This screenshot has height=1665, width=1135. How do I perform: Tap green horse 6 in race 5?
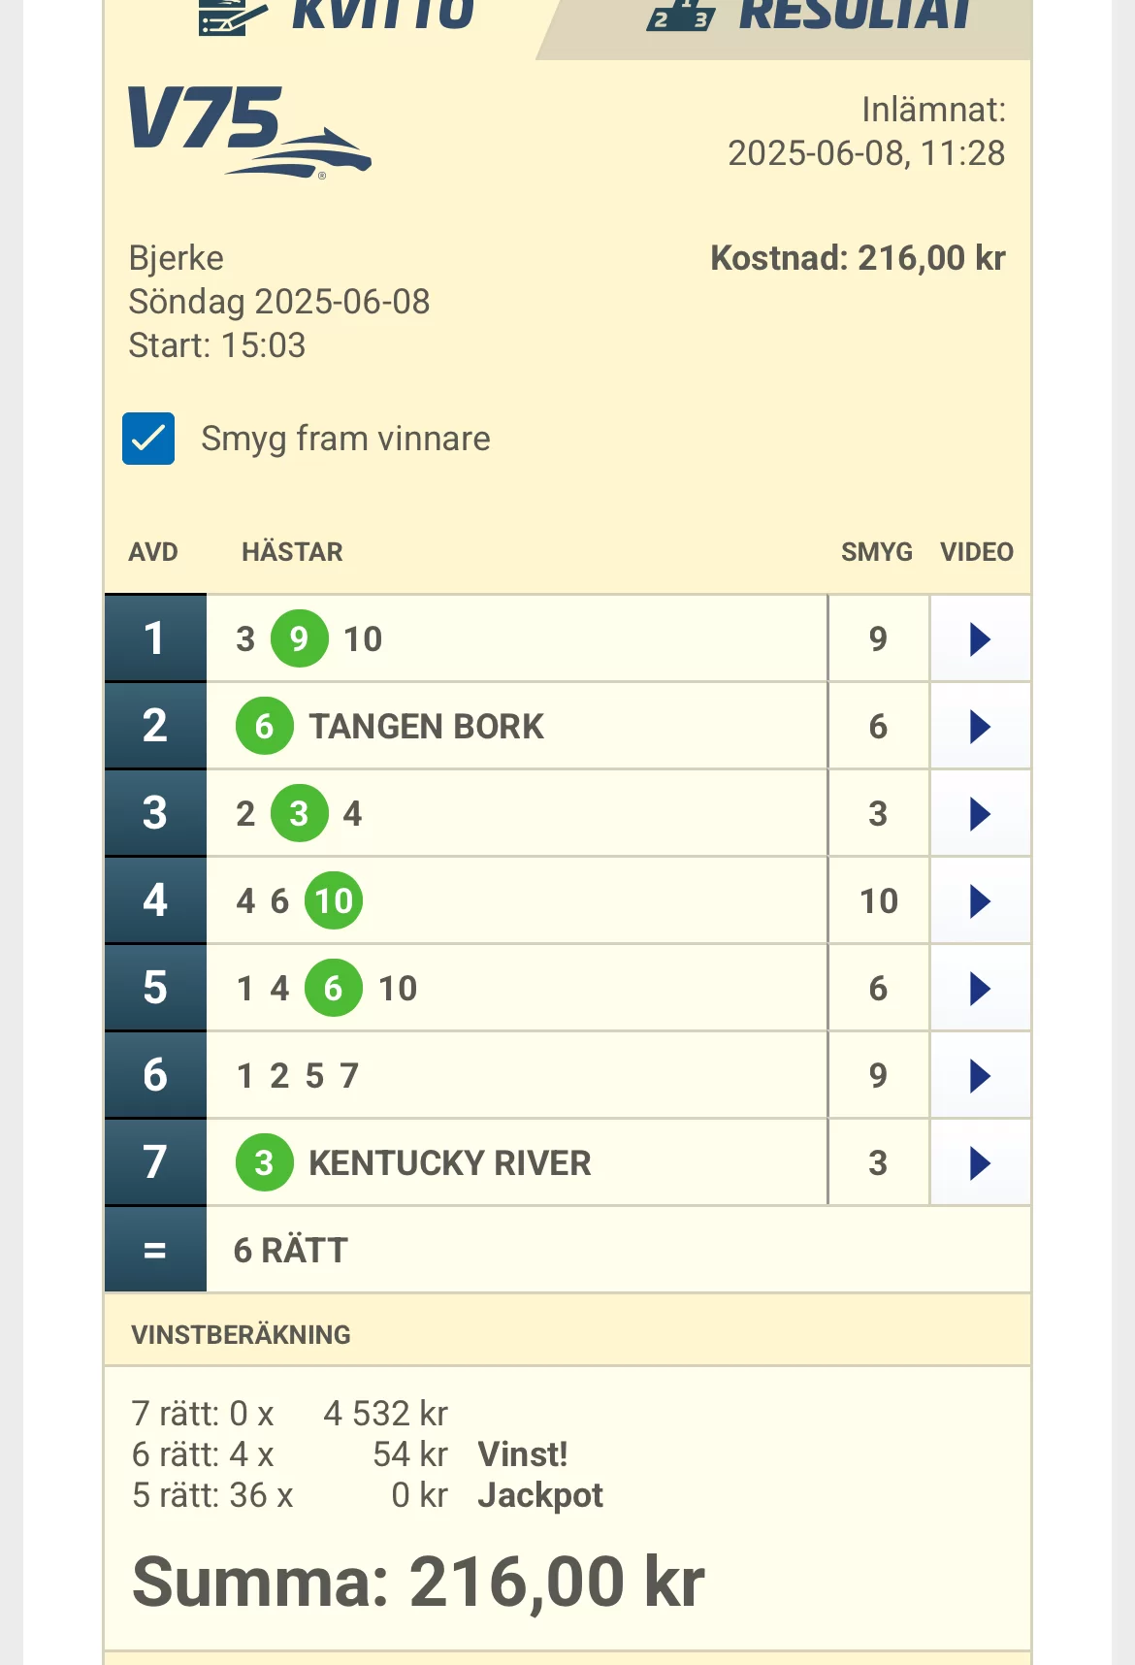point(334,989)
